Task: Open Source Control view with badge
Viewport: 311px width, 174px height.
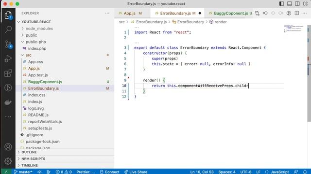Action: tap(8, 44)
